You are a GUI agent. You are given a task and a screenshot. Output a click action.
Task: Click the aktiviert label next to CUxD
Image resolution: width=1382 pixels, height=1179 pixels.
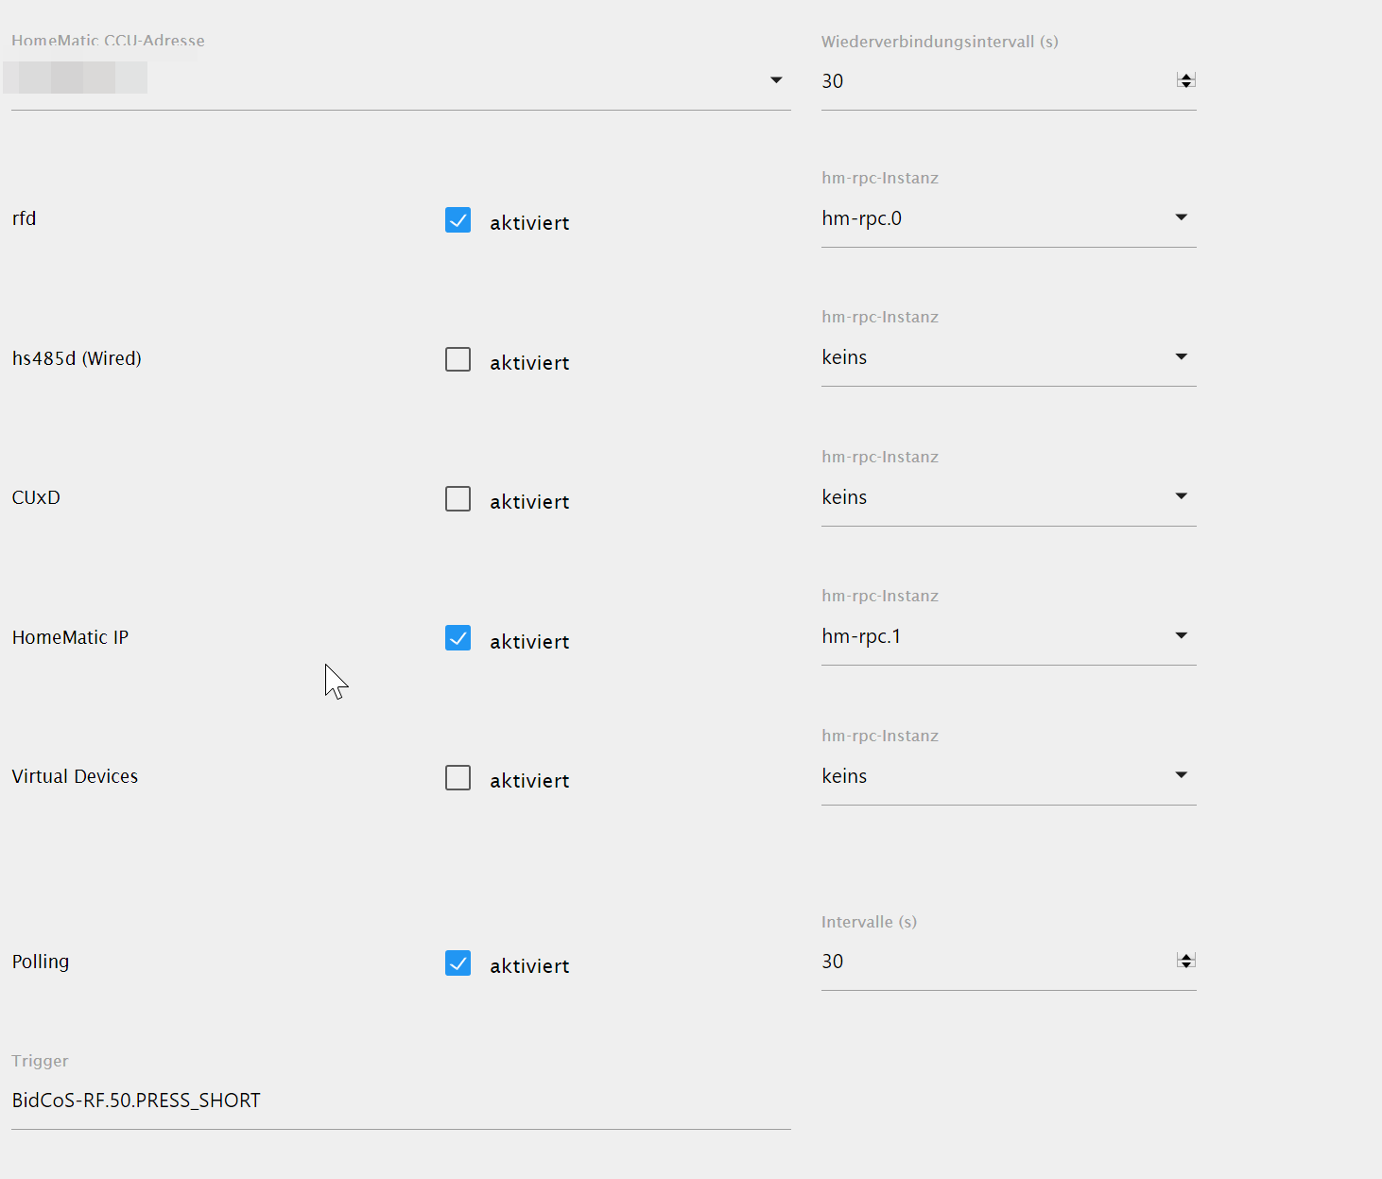pyautogui.click(x=529, y=502)
